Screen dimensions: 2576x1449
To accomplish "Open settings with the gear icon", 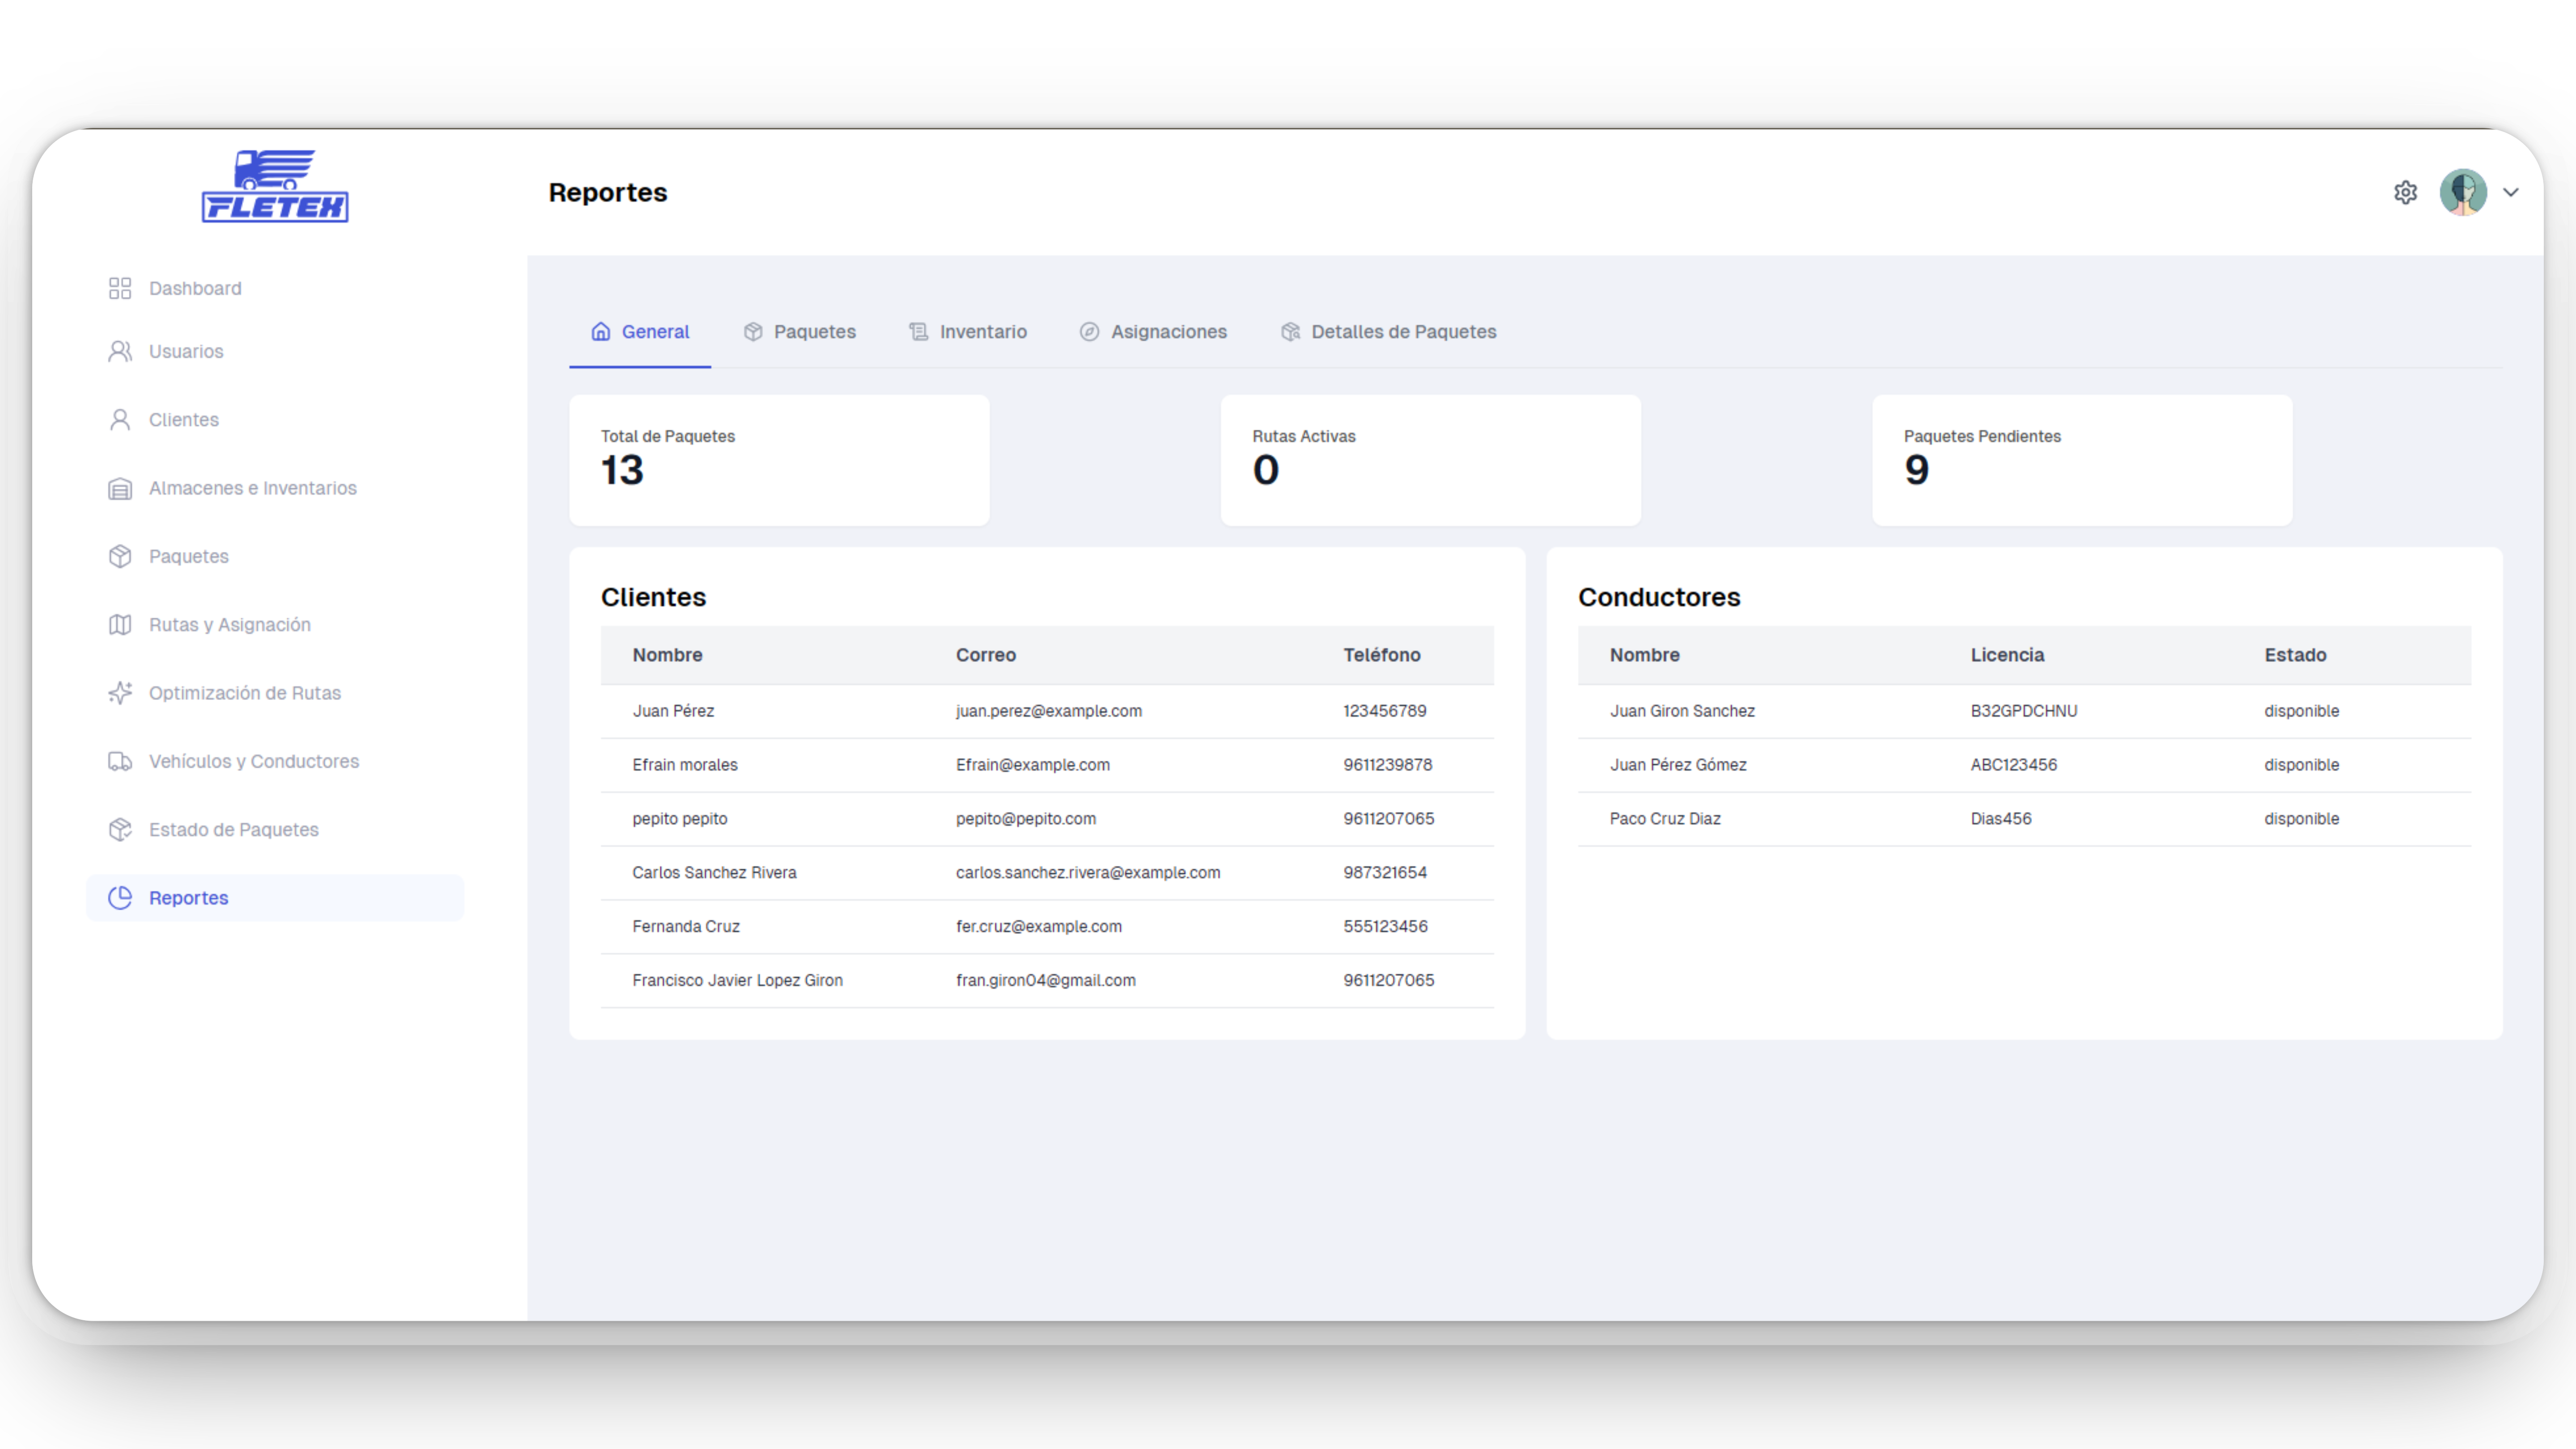I will point(2406,192).
